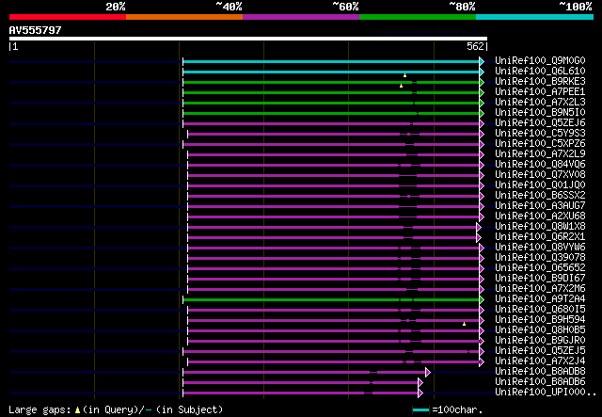Select the UniRef100_A3AUG7 label
Image resolution: width=602 pixels, height=417 pixels.
tap(540, 206)
